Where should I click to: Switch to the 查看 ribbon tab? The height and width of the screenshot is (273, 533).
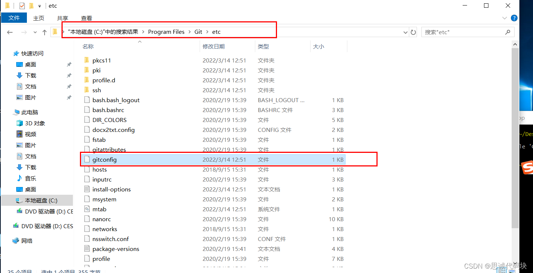coord(87,18)
